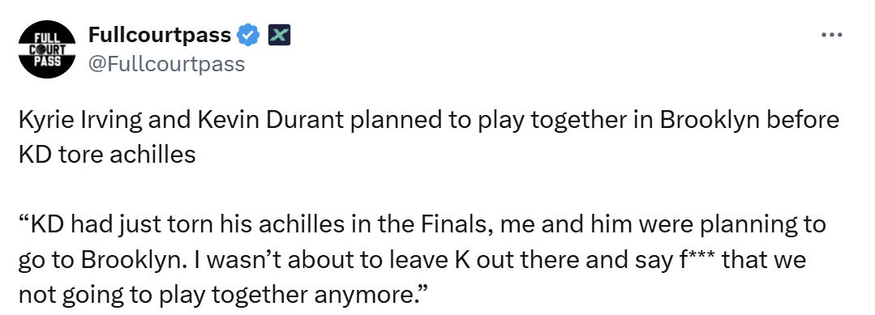Click the blue verified checkmark badge
The width and height of the screenshot is (875, 315).
click(x=248, y=35)
